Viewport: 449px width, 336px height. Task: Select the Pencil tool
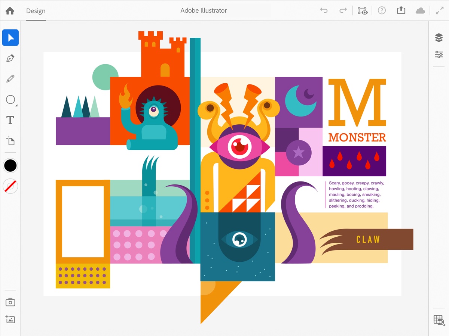(x=10, y=79)
